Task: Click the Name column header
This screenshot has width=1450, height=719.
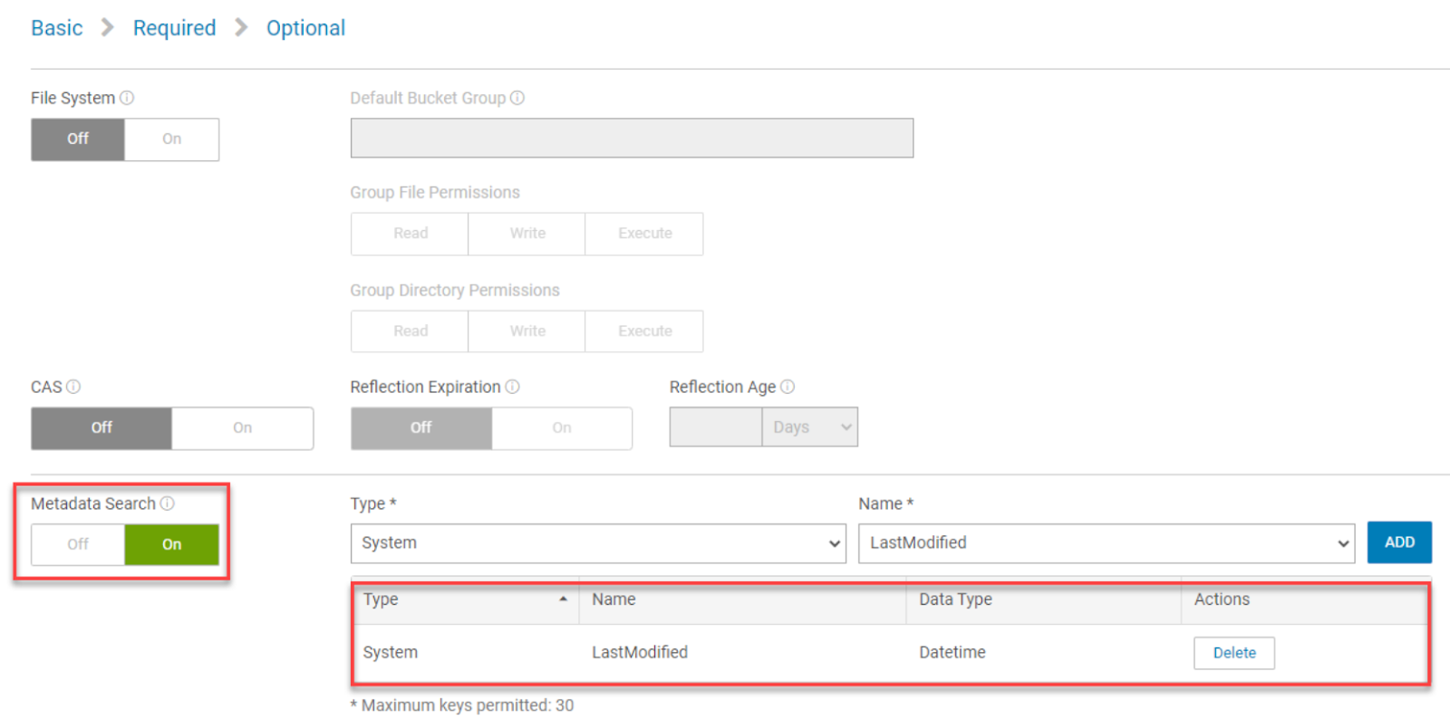Action: click(614, 599)
